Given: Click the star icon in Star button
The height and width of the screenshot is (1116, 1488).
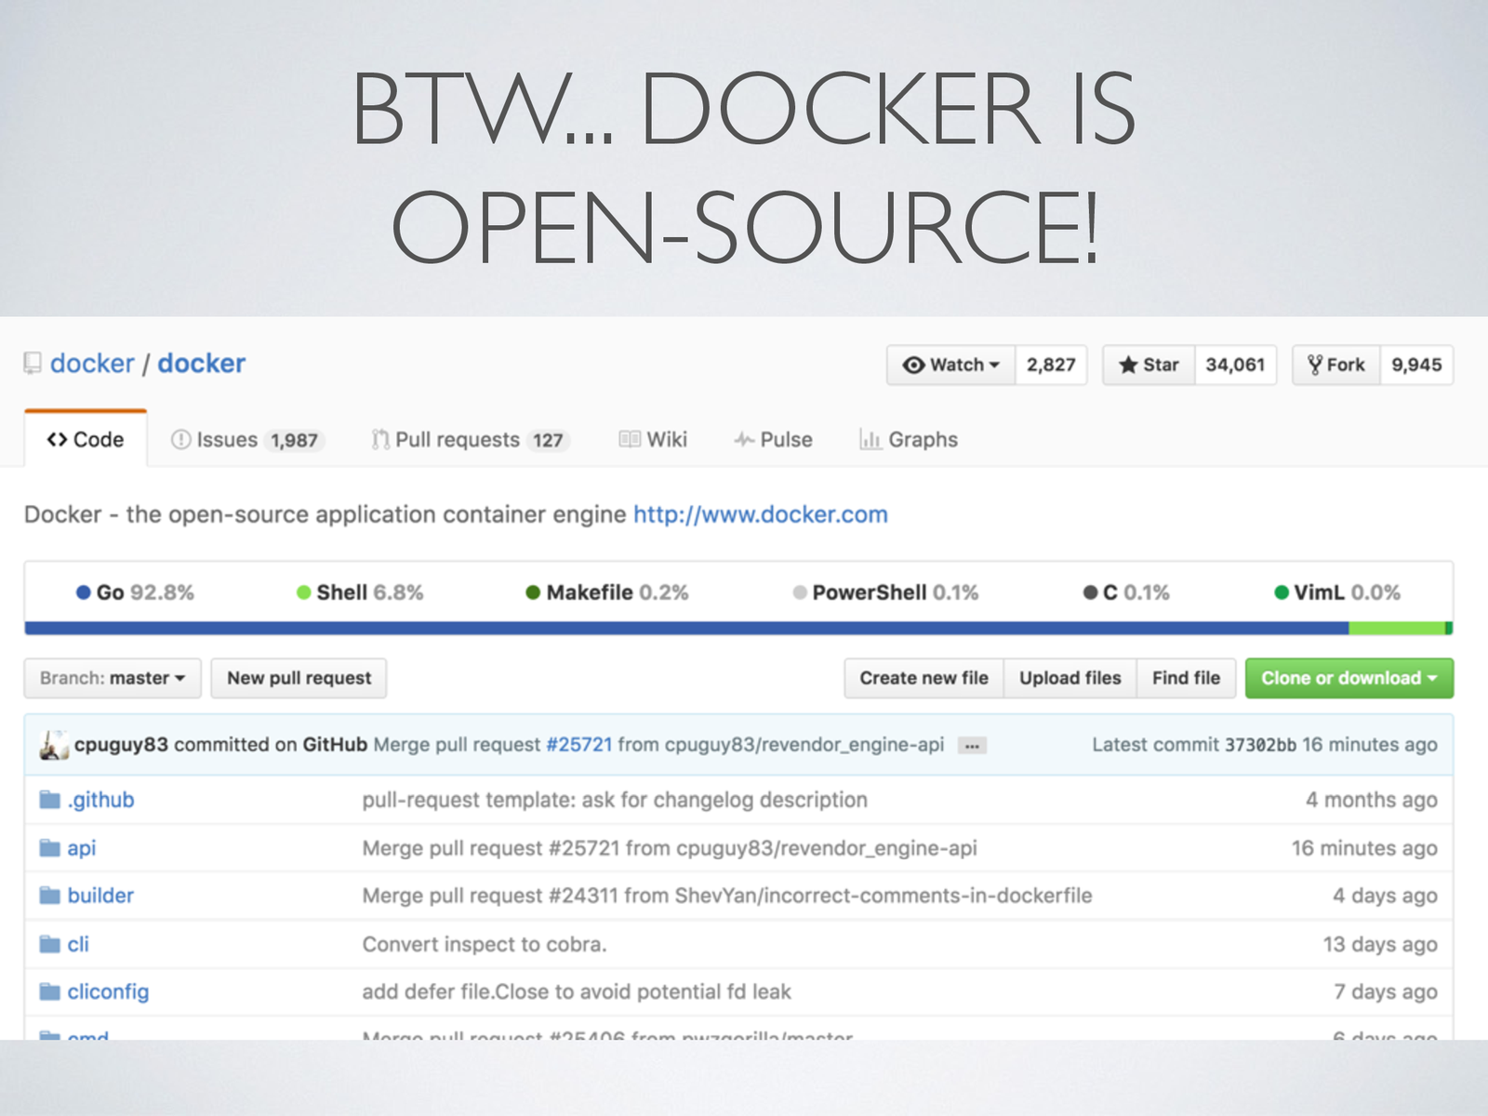Looking at the screenshot, I should 1128,365.
